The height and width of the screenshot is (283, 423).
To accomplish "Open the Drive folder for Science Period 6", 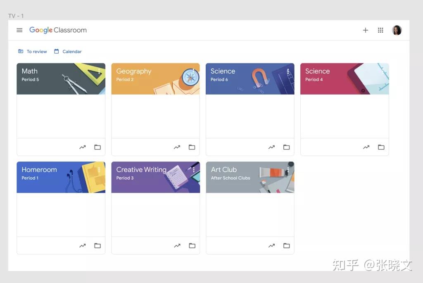I will point(287,147).
